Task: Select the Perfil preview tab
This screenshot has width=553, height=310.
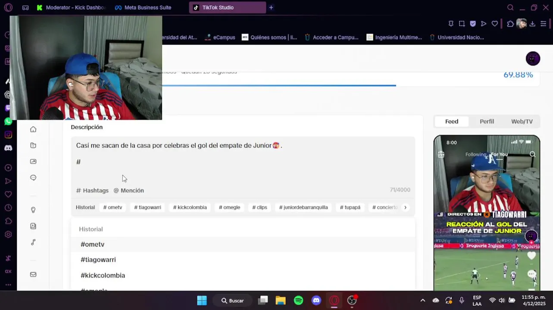Action: (x=487, y=121)
